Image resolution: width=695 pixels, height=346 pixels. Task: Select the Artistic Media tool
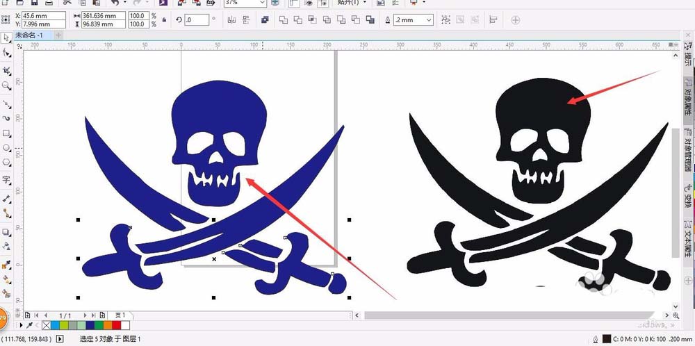click(x=7, y=118)
